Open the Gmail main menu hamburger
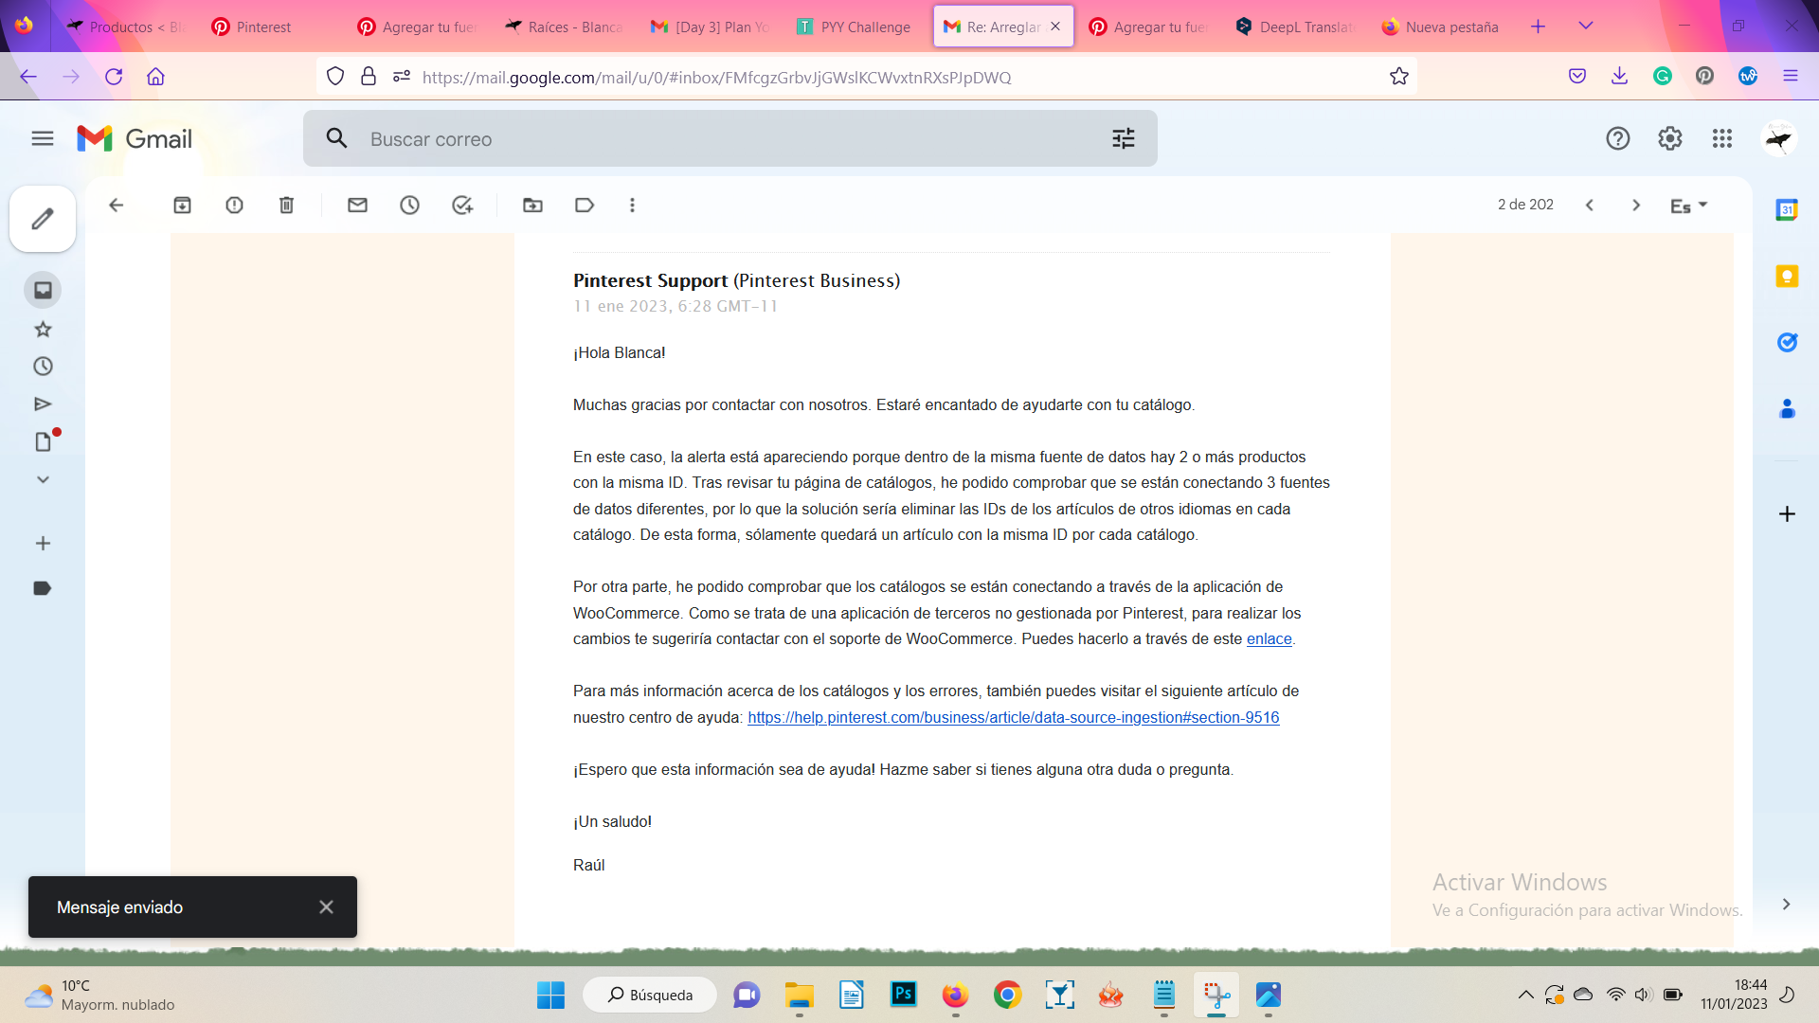Viewport: 1819px width, 1023px height. (43, 139)
